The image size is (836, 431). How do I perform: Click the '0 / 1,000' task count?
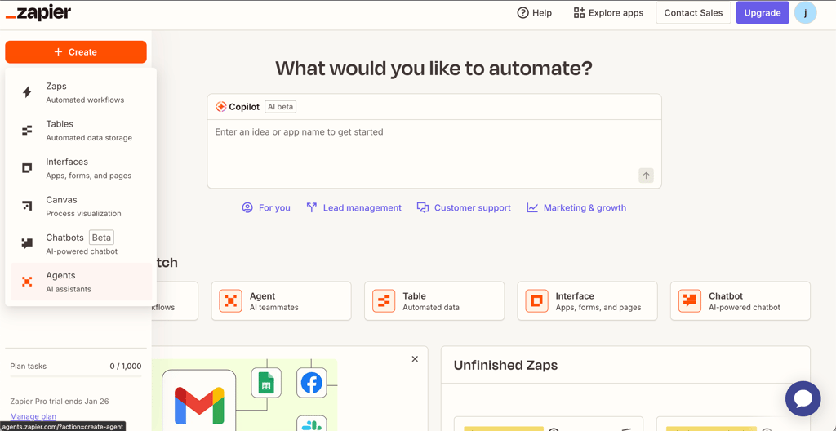pyautogui.click(x=126, y=366)
